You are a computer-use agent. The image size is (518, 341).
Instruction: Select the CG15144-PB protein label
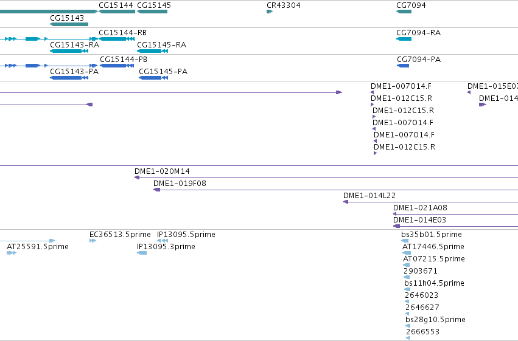(124, 60)
